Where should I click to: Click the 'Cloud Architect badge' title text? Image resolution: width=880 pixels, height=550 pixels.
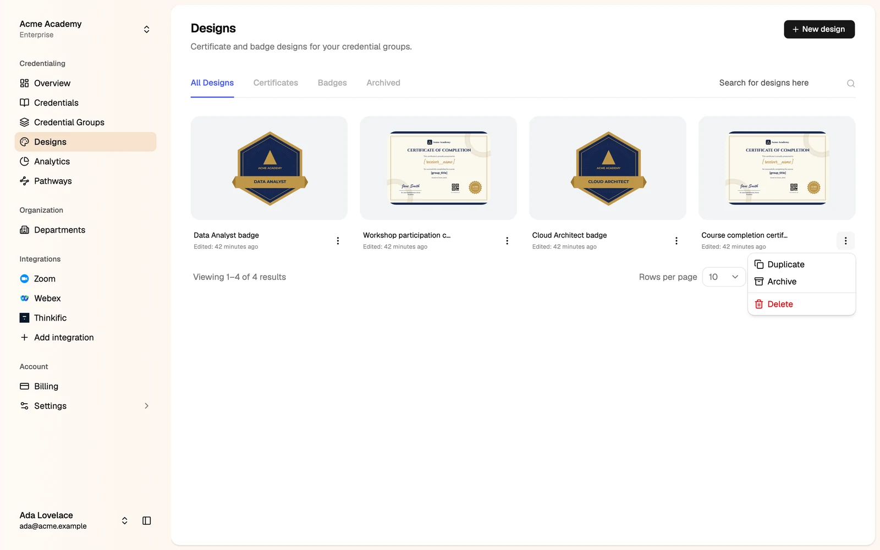pos(569,235)
